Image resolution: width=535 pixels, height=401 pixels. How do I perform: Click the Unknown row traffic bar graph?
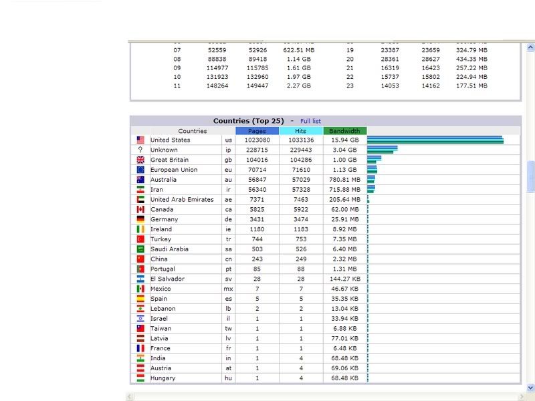click(383, 150)
